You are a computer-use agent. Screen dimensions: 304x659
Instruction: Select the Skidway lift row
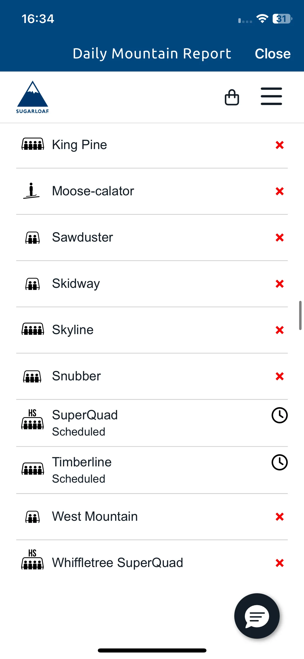point(152,284)
